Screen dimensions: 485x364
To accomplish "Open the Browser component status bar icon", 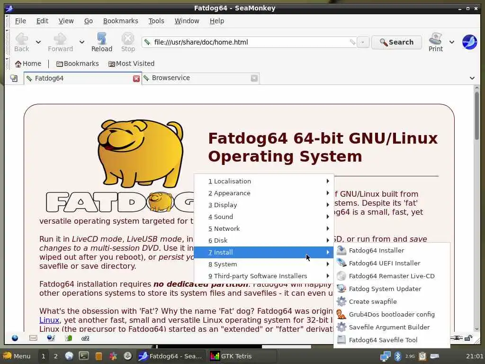I will (15, 338).
